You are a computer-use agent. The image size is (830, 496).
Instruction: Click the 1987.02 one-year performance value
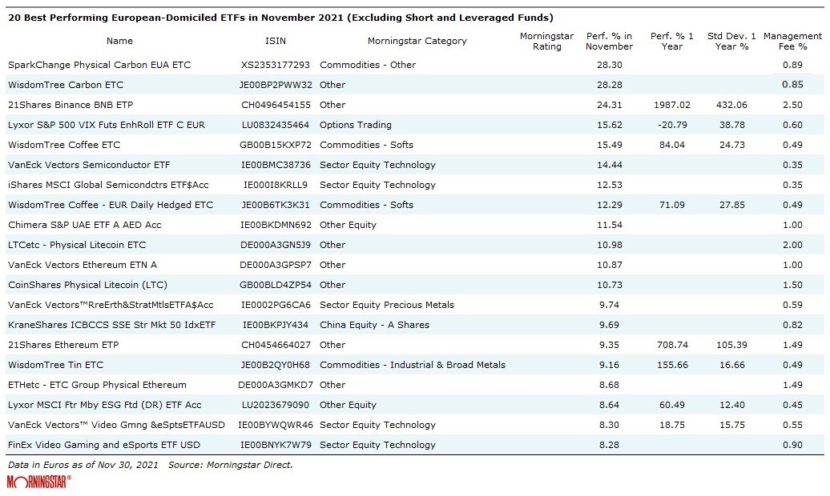coord(671,105)
